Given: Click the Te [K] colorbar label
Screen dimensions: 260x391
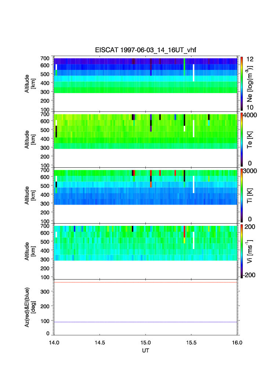Looking at the screenshot, I should (250, 140).
